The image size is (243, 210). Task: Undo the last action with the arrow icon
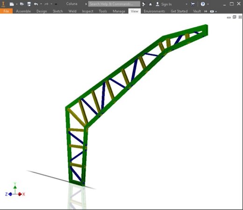click(36, 4)
